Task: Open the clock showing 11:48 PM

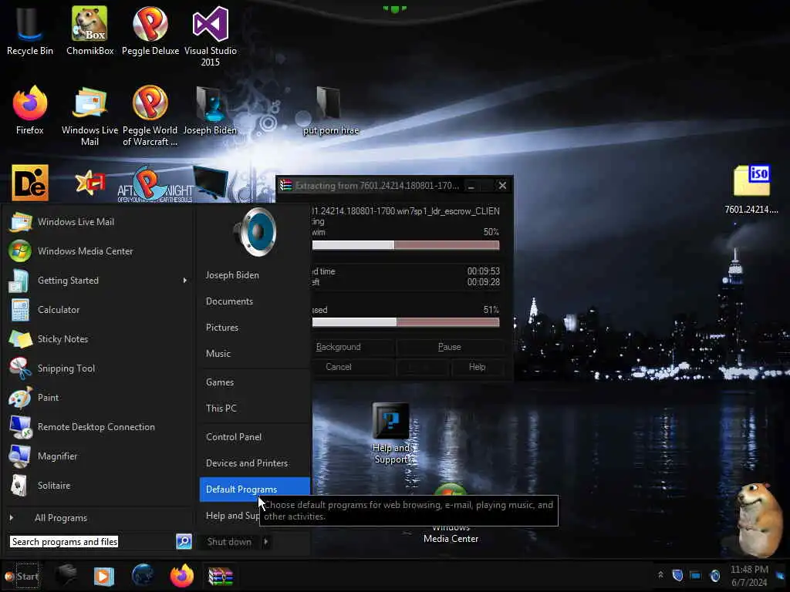Action: point(749,576)
